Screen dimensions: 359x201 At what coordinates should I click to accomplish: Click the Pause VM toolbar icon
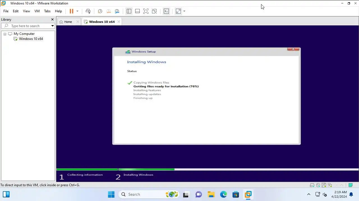(72, 11)
